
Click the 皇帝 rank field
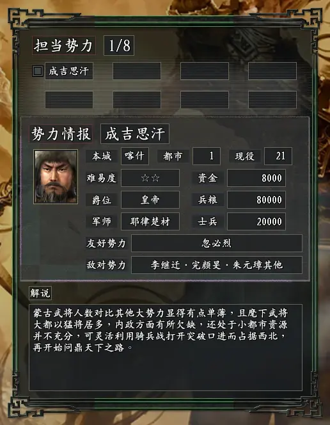(150, 200)
